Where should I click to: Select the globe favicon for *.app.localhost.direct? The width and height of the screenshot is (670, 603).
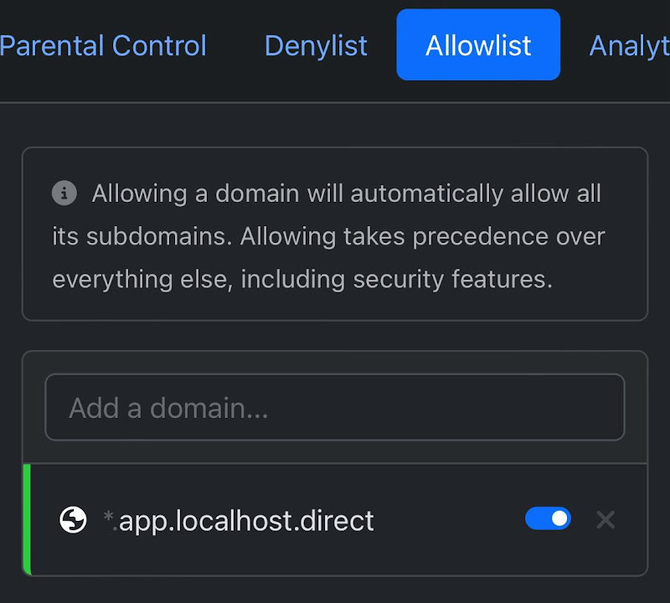(x=74, y=519)
